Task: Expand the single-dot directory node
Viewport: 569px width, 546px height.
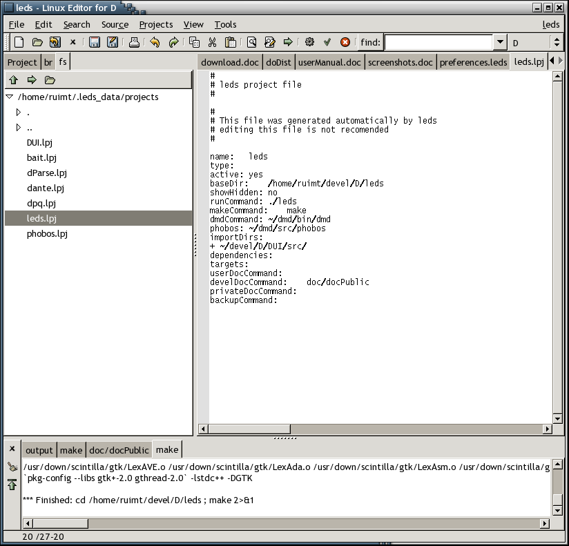Action: point(19,112)
